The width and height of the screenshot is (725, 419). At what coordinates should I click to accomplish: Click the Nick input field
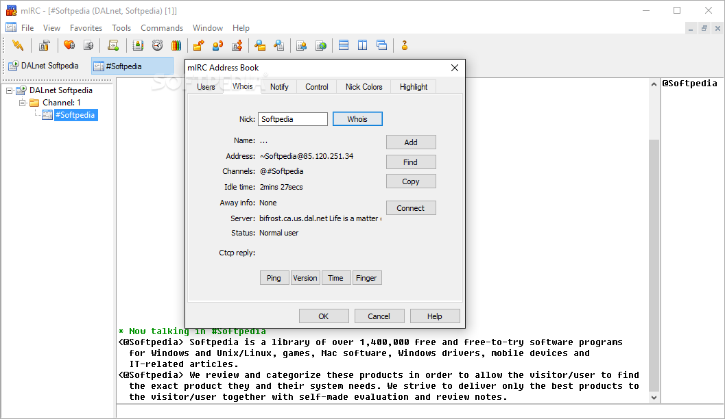click(x=293, y=119)
